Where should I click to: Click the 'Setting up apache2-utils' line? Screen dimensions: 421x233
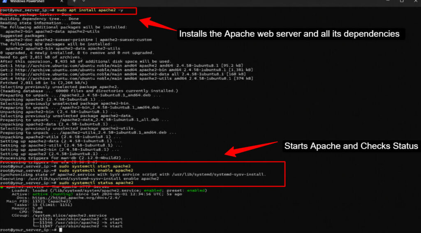pos(62,145)
